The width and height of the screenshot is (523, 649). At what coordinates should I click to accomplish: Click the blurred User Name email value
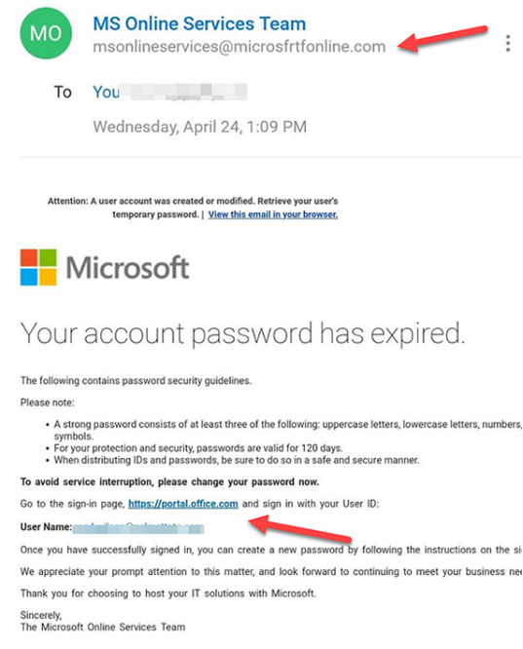pyautogui.click(x=138, y=528)
